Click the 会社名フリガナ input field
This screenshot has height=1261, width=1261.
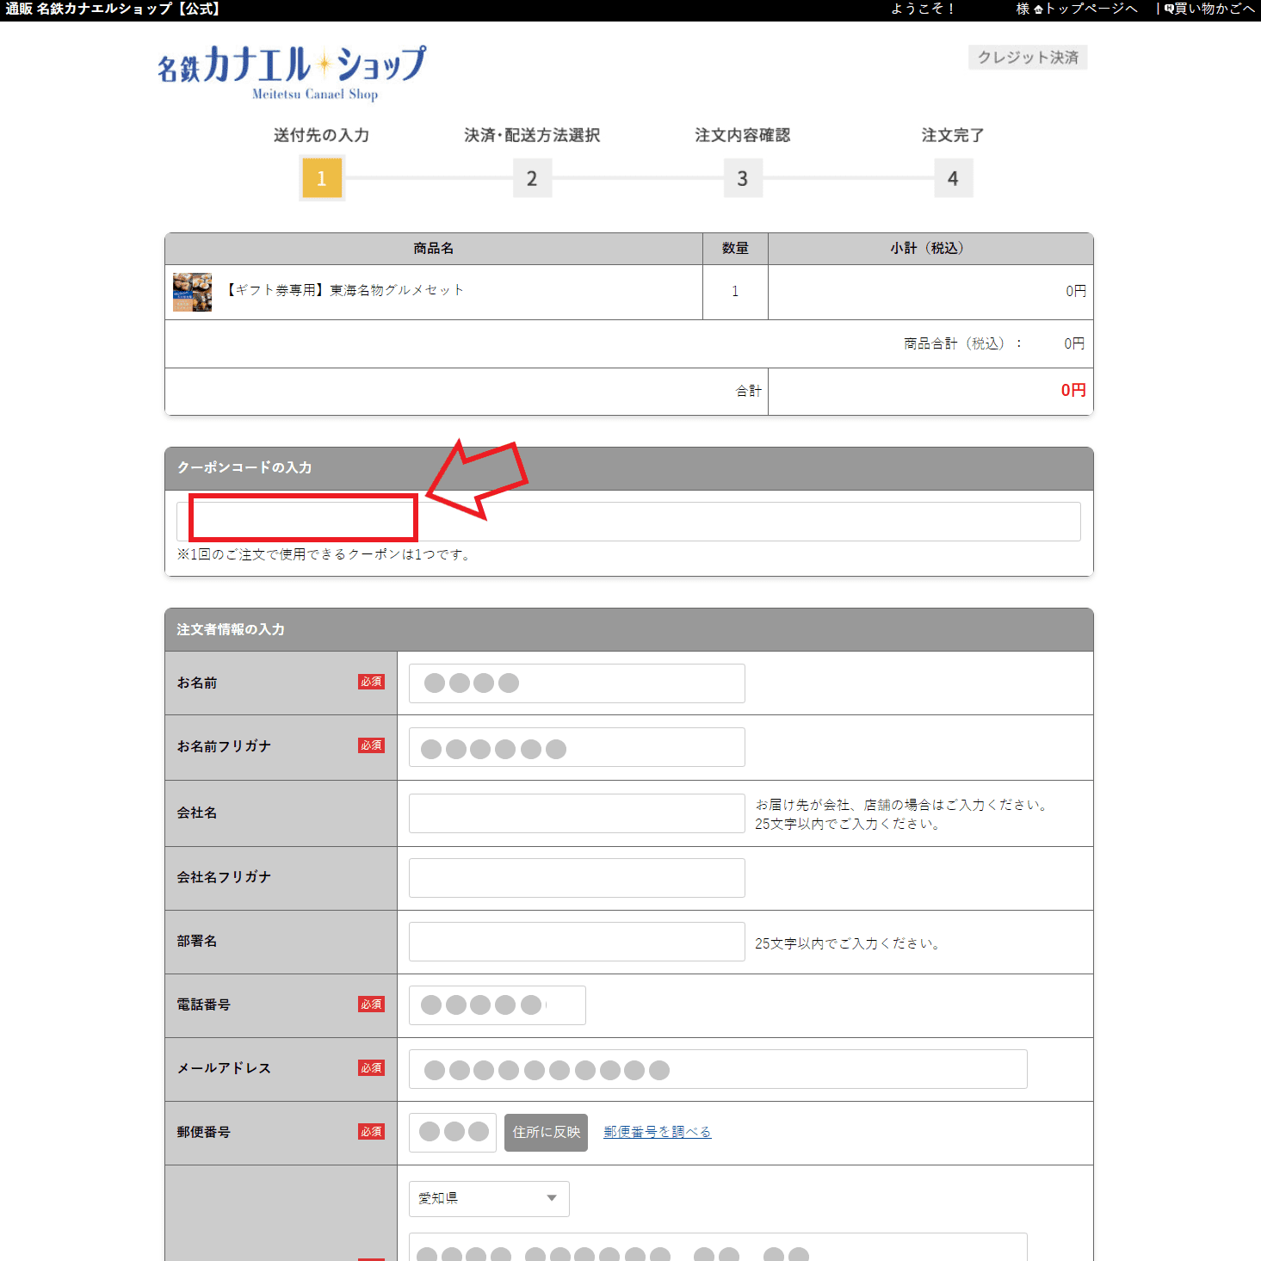[x=577, y=878]
